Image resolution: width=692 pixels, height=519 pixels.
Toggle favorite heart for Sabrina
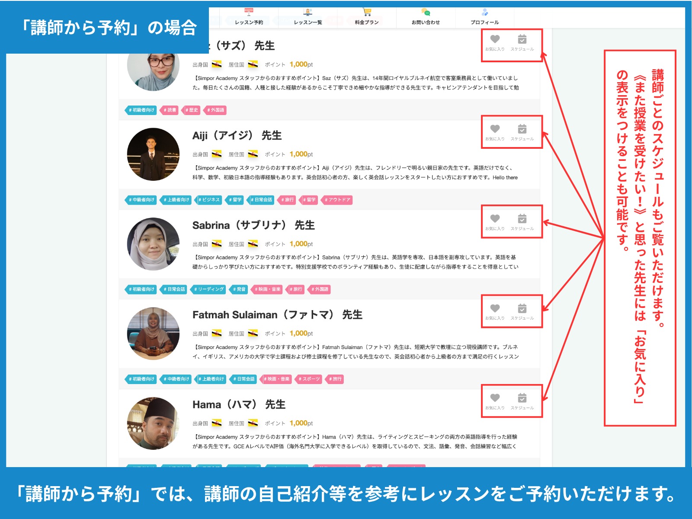click(x=495, y=222)
